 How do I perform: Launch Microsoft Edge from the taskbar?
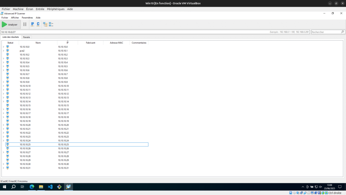point(32,187)
